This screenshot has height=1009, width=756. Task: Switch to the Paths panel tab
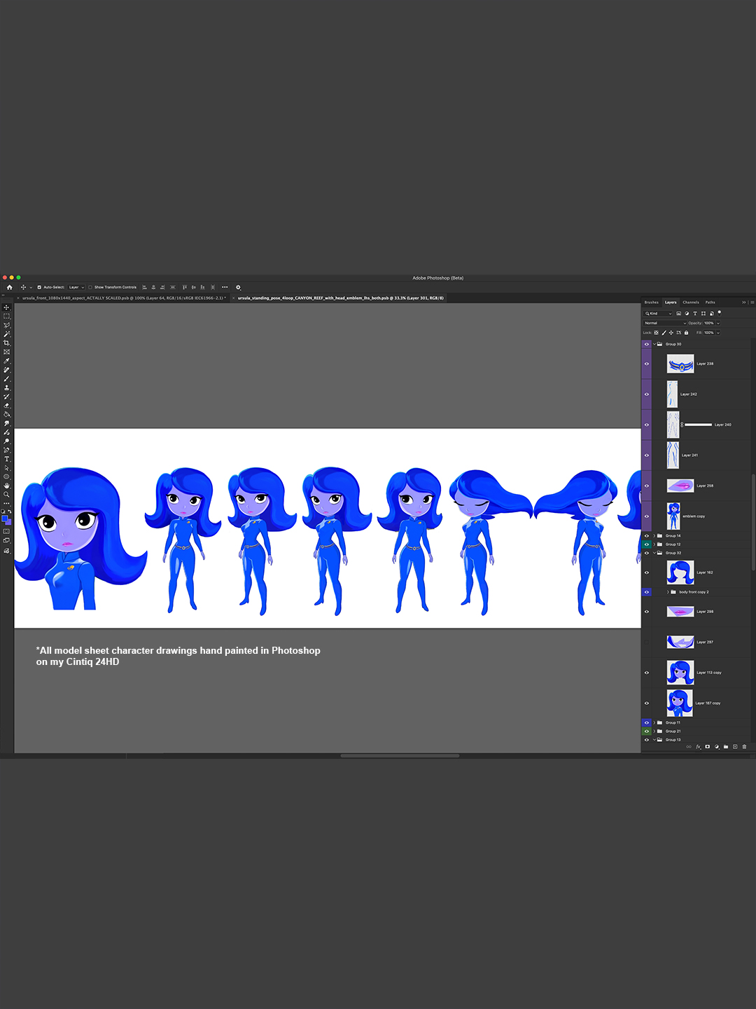[x=710, y=302]
